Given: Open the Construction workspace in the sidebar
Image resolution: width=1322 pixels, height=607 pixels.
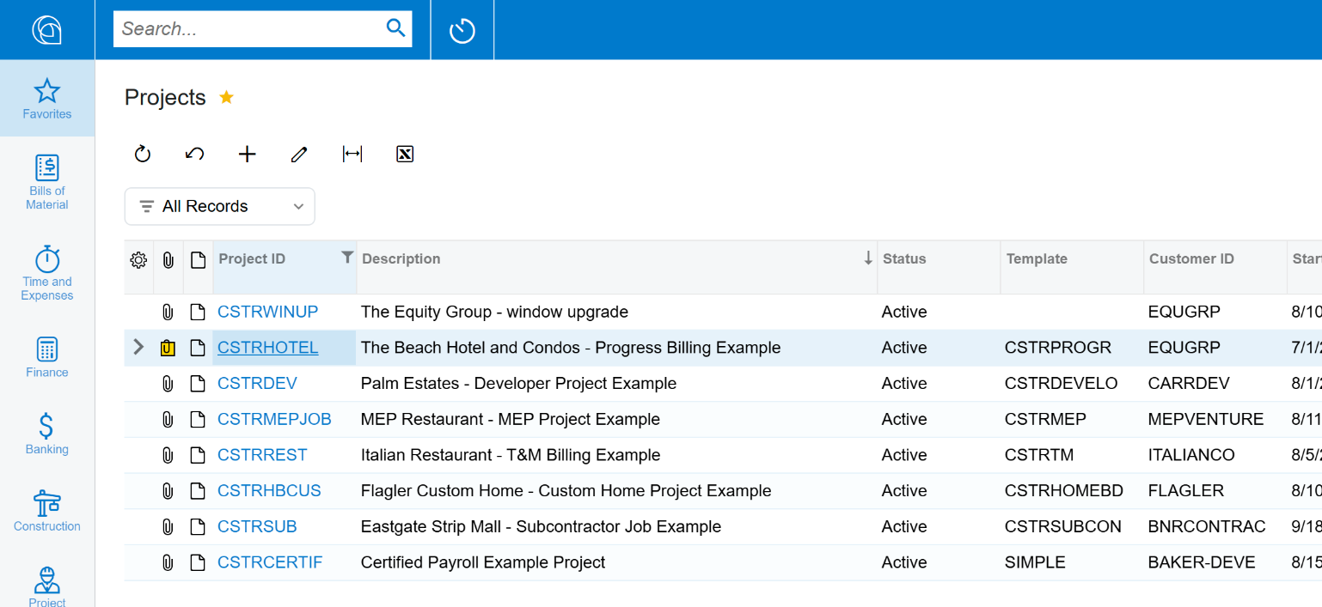Looking at the screenshot, I should point(47,511).
